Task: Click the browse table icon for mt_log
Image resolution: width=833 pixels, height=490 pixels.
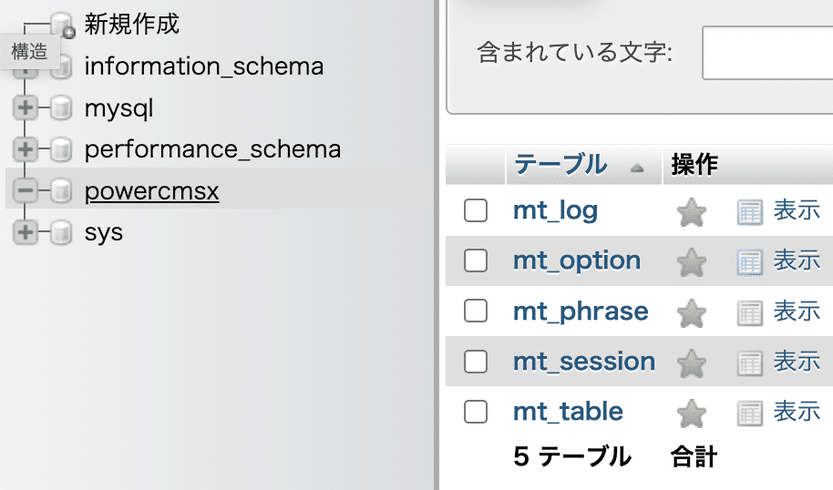Action: pyautogui.click(x=750, y=212)
